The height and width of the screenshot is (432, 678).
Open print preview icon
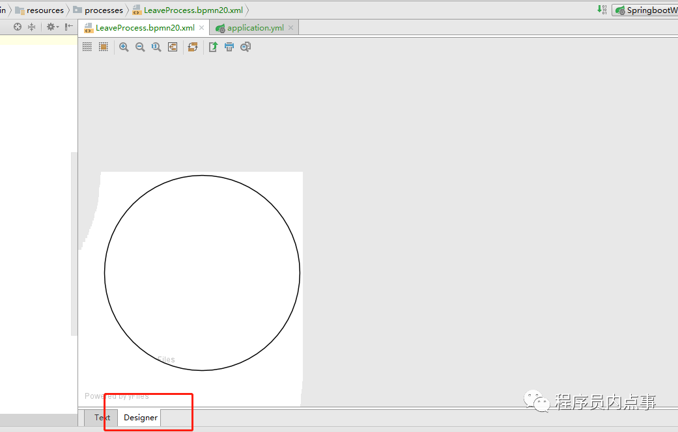(246, 47)
